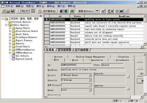Click the actions icon with down arrow

pos(110,11)
